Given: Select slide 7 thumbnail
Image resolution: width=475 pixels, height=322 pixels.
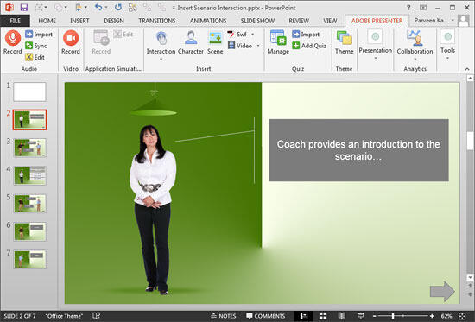Looking at the screenshot, I should (x=29, y=259).
